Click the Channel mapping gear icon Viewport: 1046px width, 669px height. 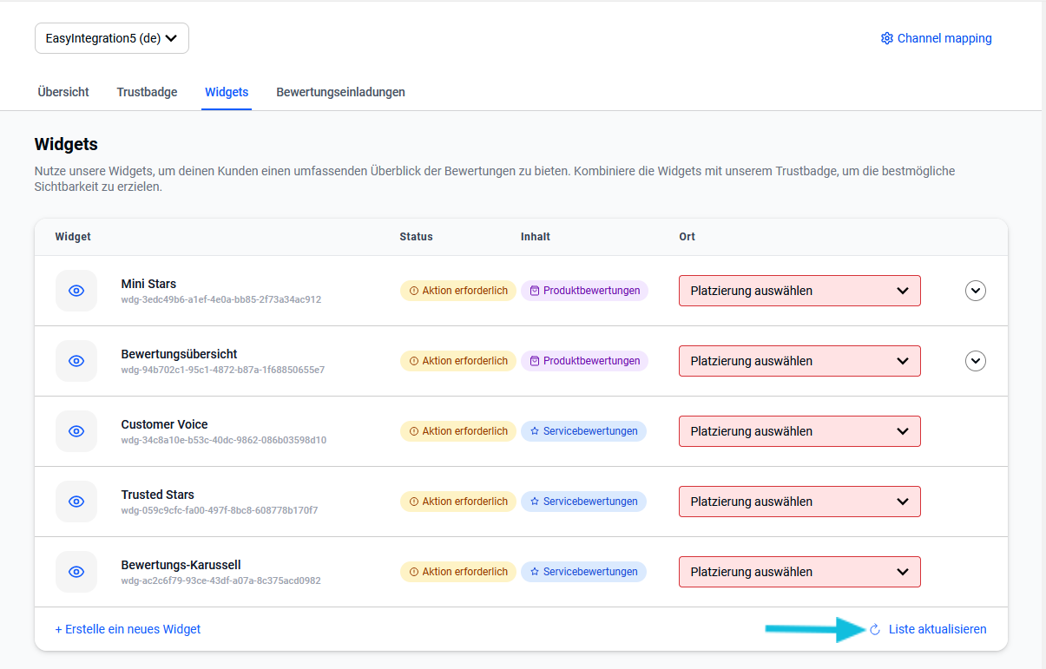(x=886, y=38)
